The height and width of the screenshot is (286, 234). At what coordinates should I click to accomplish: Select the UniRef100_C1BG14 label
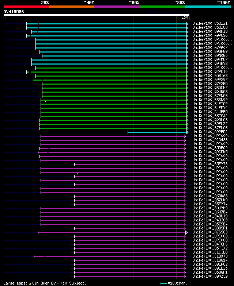pyautogui.click(x=210, y=260)
